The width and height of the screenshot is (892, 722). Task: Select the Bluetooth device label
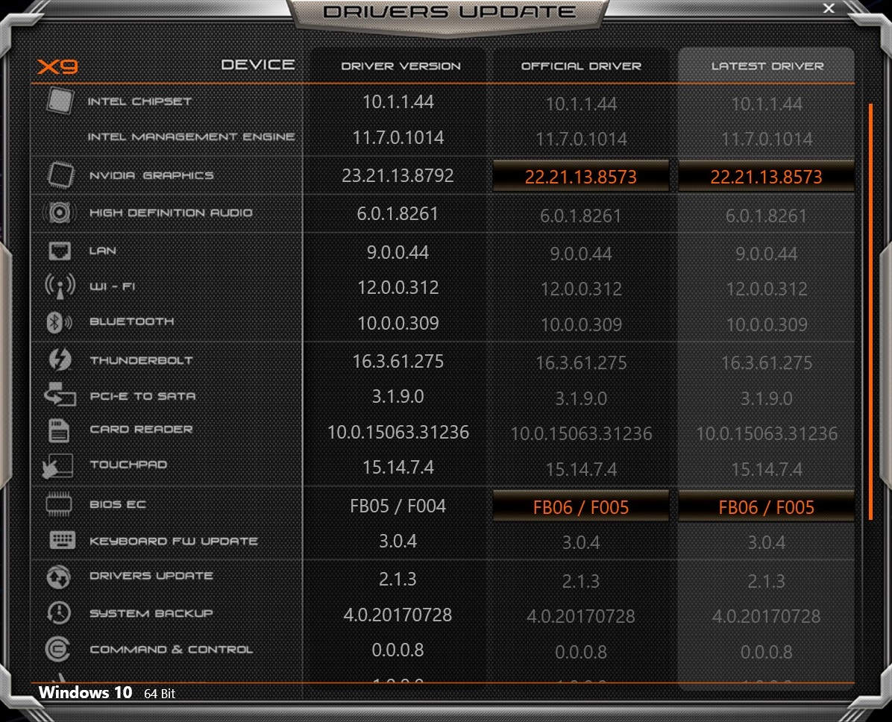coord(132,321)
